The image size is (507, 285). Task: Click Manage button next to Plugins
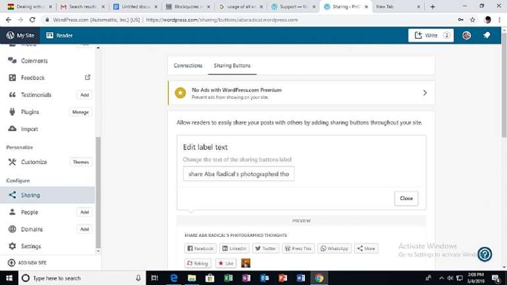pyautogui.click(x=80, y=112)
